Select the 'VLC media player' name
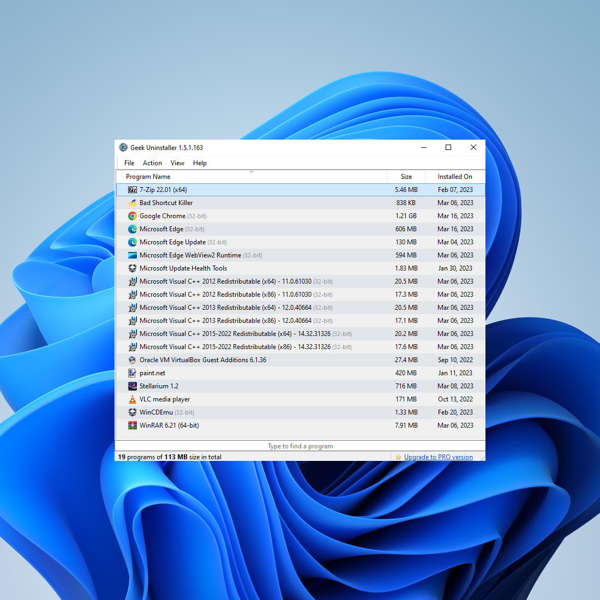The height and width of the screenshot is (600, 600). point(165,399)
